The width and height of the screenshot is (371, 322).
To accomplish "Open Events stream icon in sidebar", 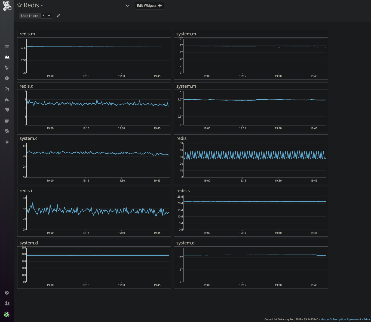I will point(7,47).
